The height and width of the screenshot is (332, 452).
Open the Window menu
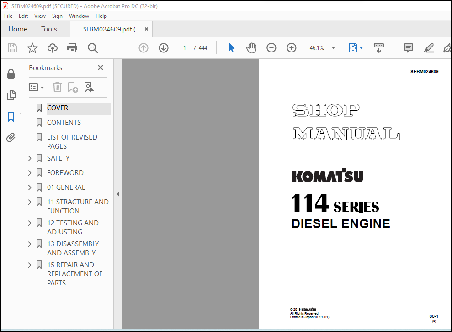pos(79,16)
